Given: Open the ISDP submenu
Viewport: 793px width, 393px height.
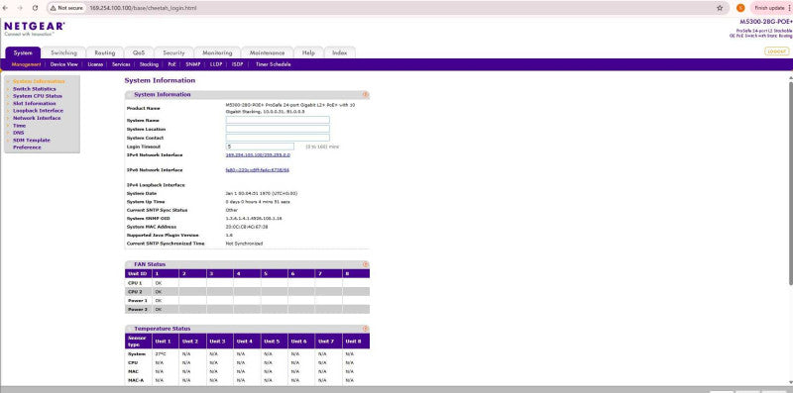Looking at the screenshot, I should [x=238, y=64].
